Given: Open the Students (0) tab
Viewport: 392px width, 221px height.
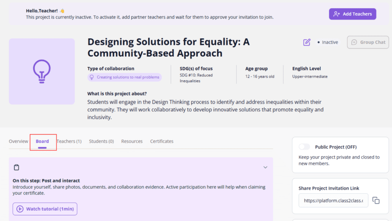Looking at the screenshot, I should 101,141.
